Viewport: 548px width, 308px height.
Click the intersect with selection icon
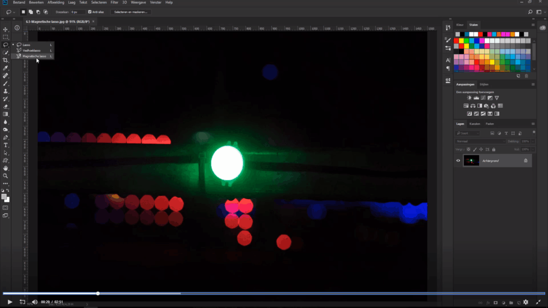(x=45, y=12)
